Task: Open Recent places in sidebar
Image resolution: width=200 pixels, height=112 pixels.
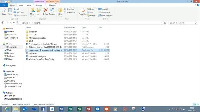Action: click(x=12, y=38)
